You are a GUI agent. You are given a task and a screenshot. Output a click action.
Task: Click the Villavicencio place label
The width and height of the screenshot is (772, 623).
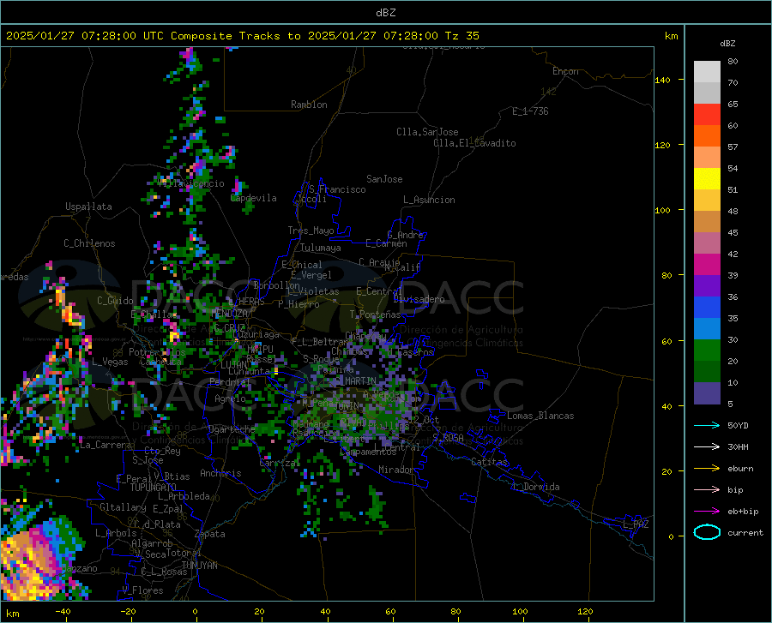[x=191, y=183]
